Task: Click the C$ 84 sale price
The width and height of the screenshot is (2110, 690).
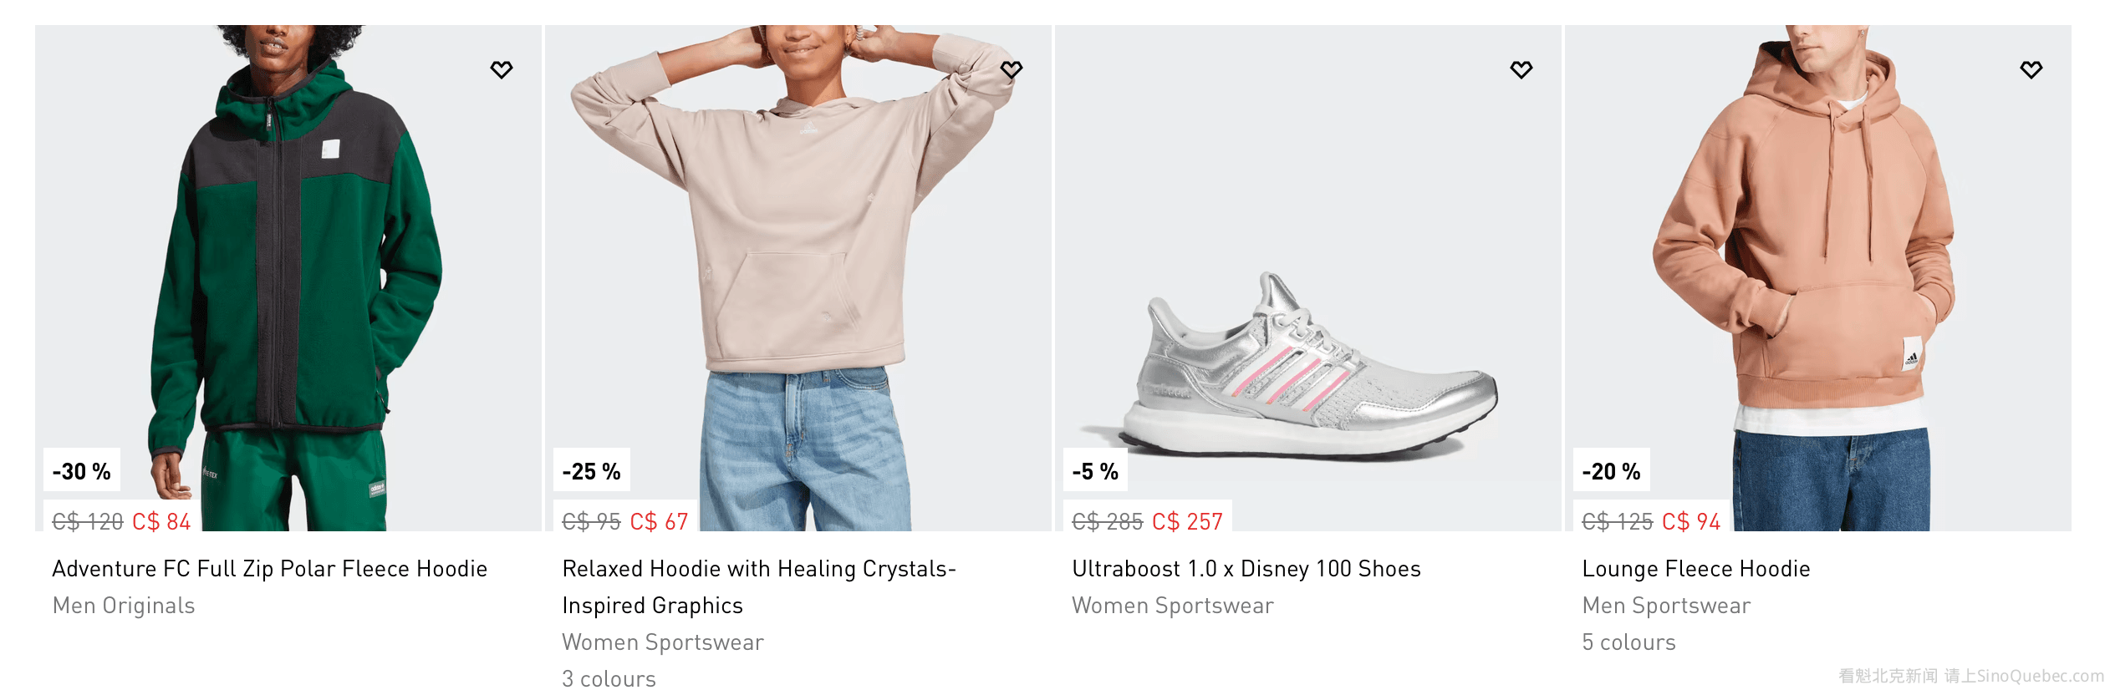Action: click(161, 522)
